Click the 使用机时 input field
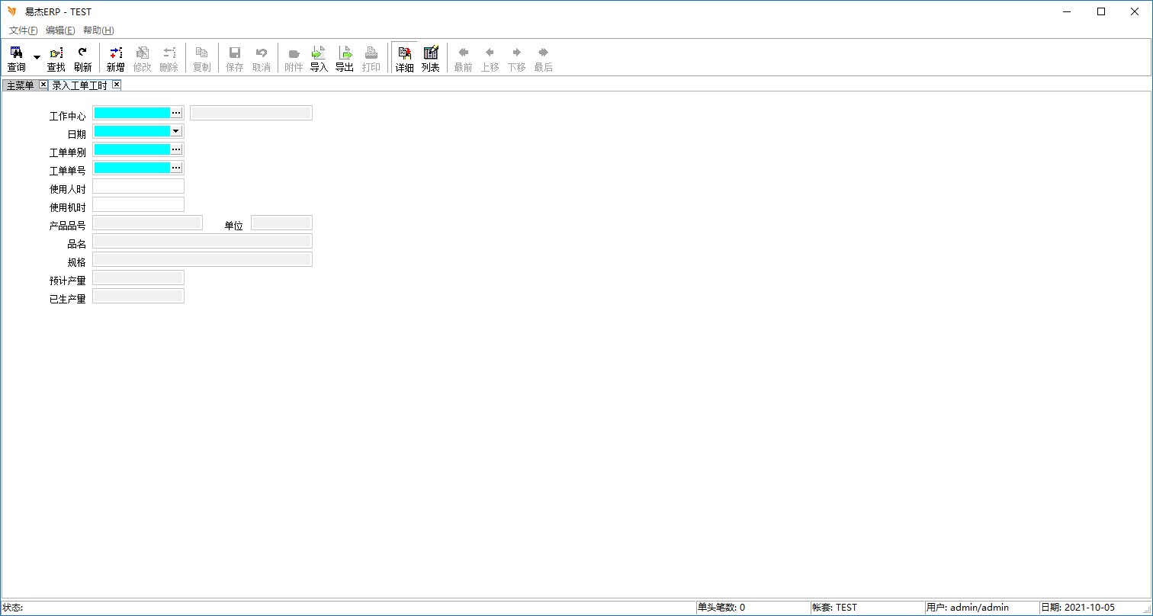 tap(138, 204)
